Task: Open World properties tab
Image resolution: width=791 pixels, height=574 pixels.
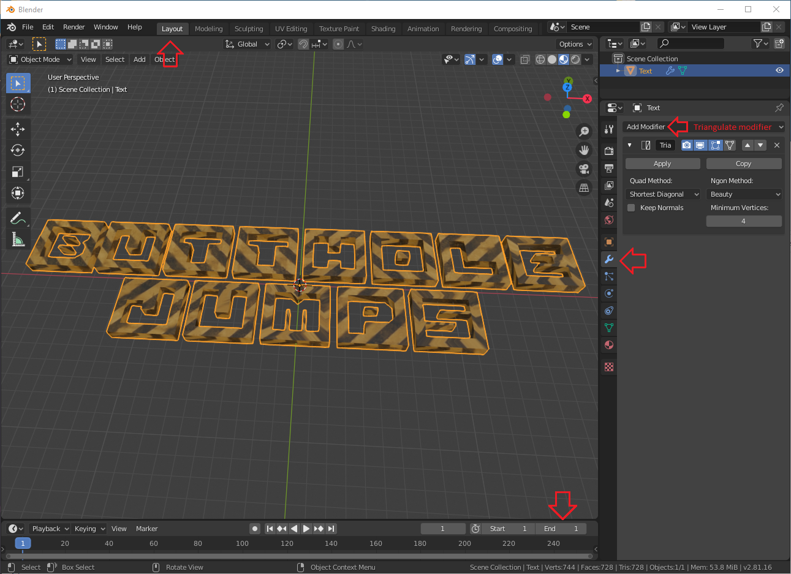Action: click(x=609, y=219)
